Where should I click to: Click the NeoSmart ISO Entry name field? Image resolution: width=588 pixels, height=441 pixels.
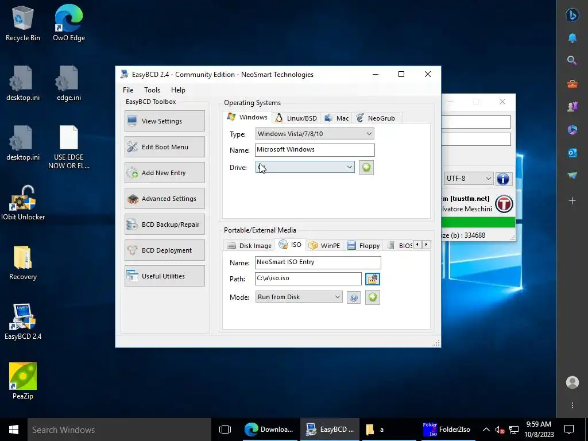click(x=318, y=262)
